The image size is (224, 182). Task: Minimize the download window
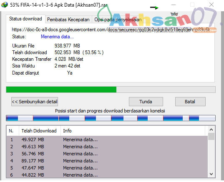[x=174, y=5]
